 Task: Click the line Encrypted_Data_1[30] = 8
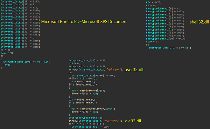tap(18, 5)
